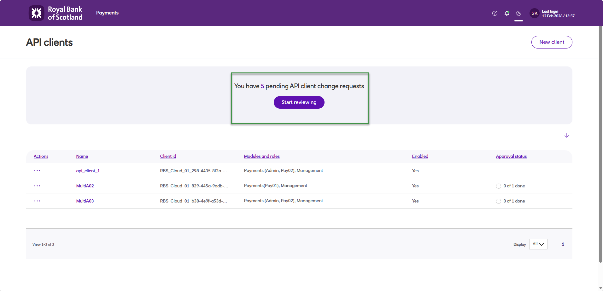Click 0 of 1 done for MultiA03

(x=514, y=201)
